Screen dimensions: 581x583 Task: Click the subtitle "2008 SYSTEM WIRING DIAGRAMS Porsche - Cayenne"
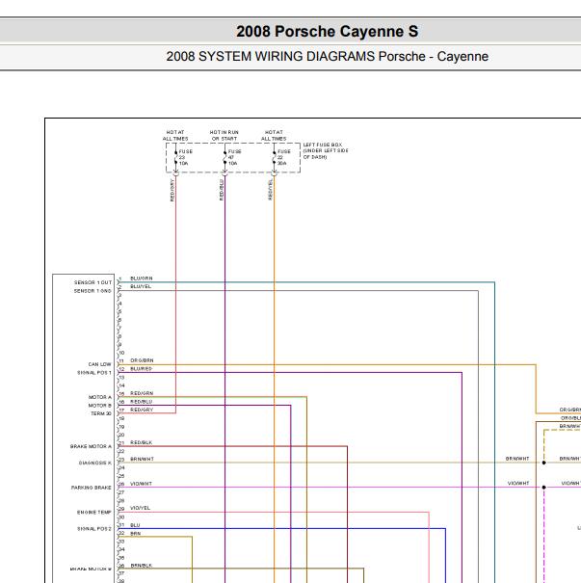tap(328, 57)
